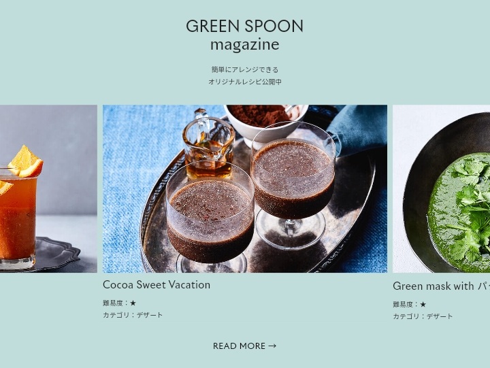The height and width of the screenshot is (368, 490).
Task: Click the orange slice garnish on cocktail
Action: pyautogui.click(x=26, y=161)
